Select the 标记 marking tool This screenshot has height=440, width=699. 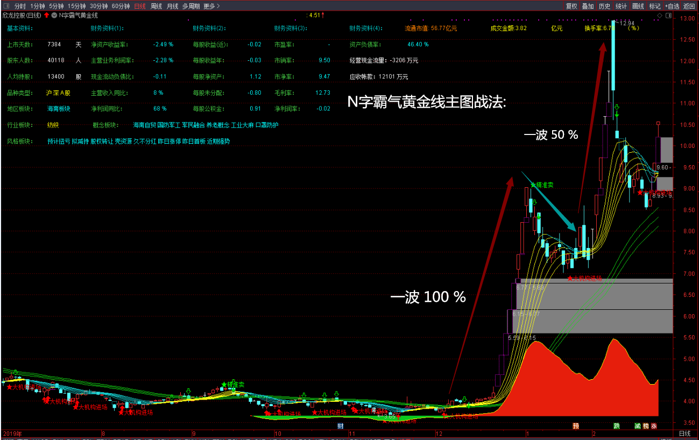pos(655,6)
